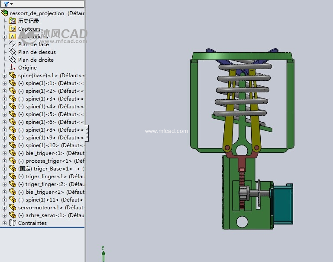Image resolution: width=333 pixels, height=262 pixels.
Task: Click the spine(1)<1> part icon
Action: 13,83
